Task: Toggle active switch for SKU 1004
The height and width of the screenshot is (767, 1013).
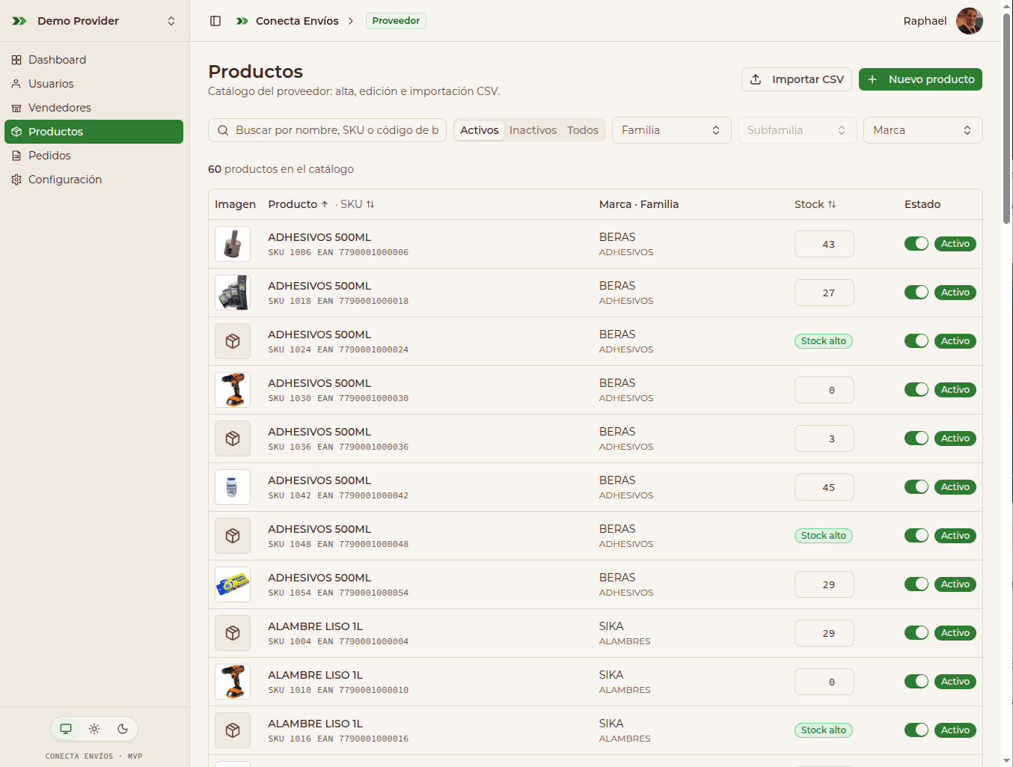Action: point(916,633)
